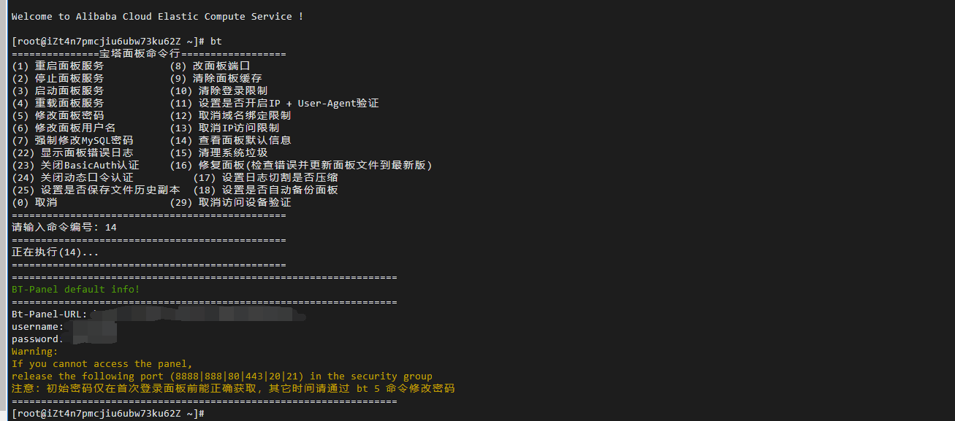
Task: Click the (11) User-Agent验证 setting line
Action: click(274, 103)
